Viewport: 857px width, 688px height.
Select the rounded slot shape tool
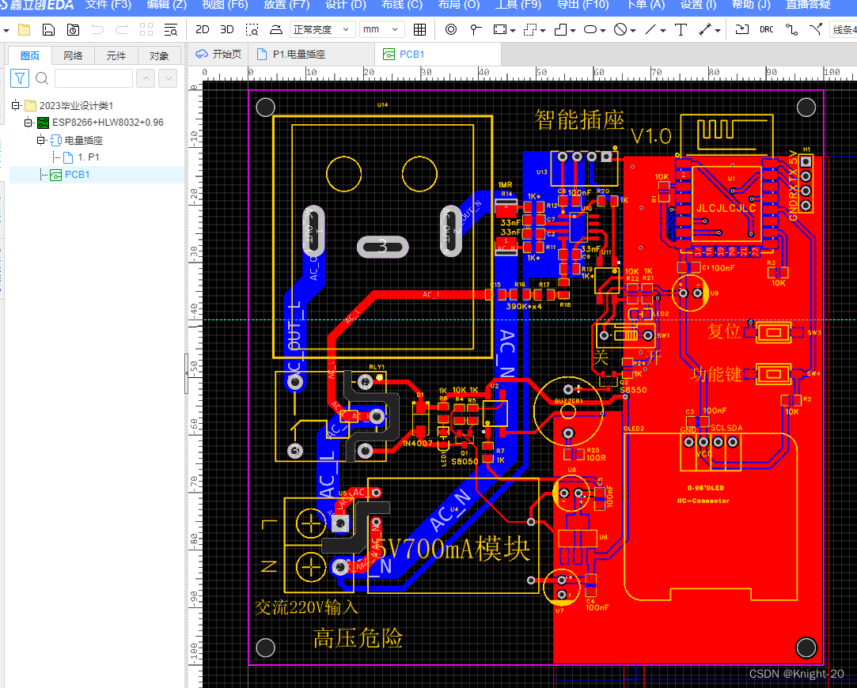coord(591,29)
